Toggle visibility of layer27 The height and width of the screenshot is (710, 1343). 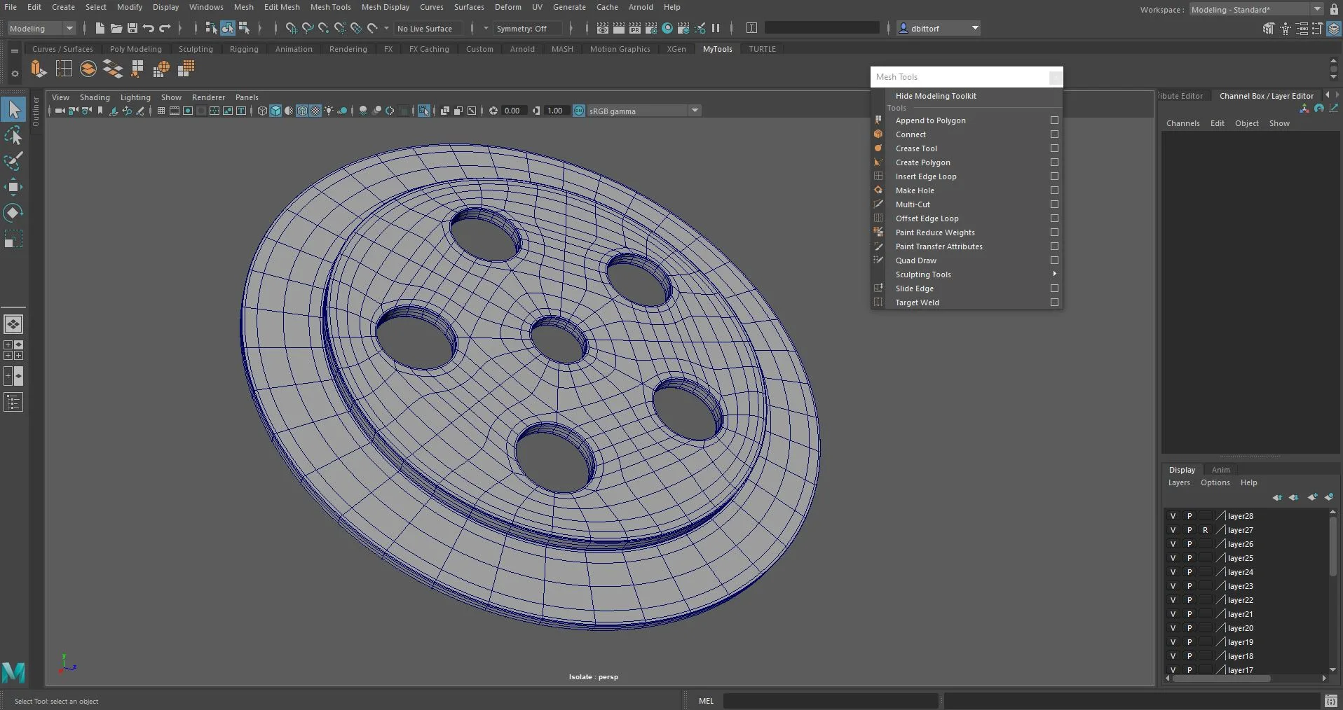[x=1174, y=530]
